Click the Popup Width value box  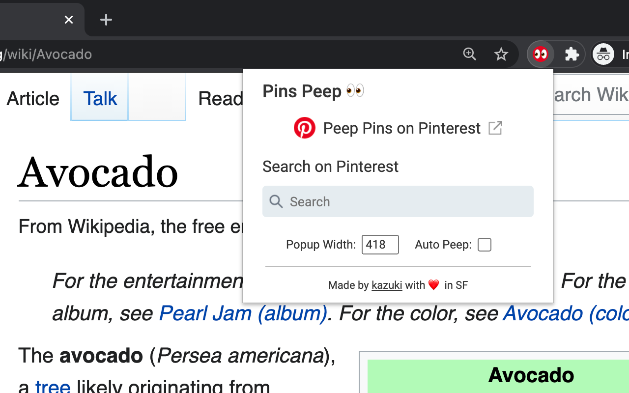(380, 244)
